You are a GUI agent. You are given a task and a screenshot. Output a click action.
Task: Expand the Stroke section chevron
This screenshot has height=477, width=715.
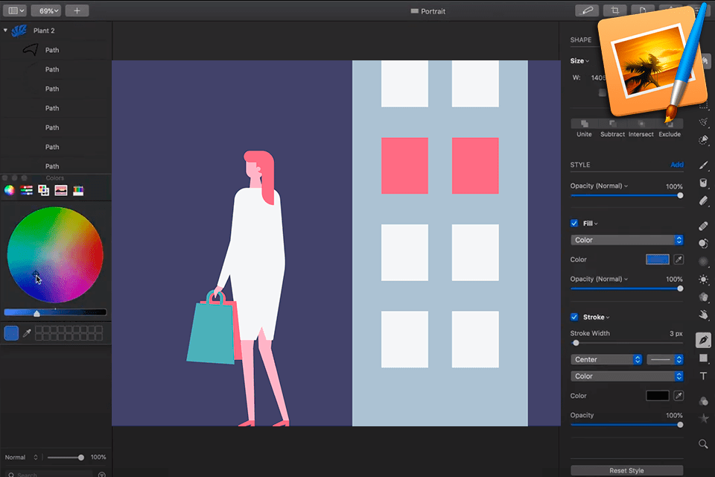coord(608,318)
